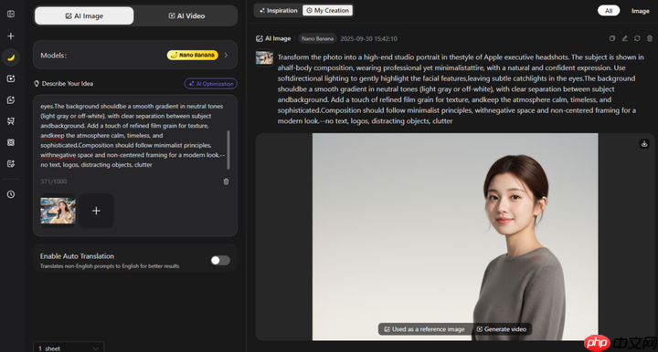Click Generate video button

click(502, 329)
